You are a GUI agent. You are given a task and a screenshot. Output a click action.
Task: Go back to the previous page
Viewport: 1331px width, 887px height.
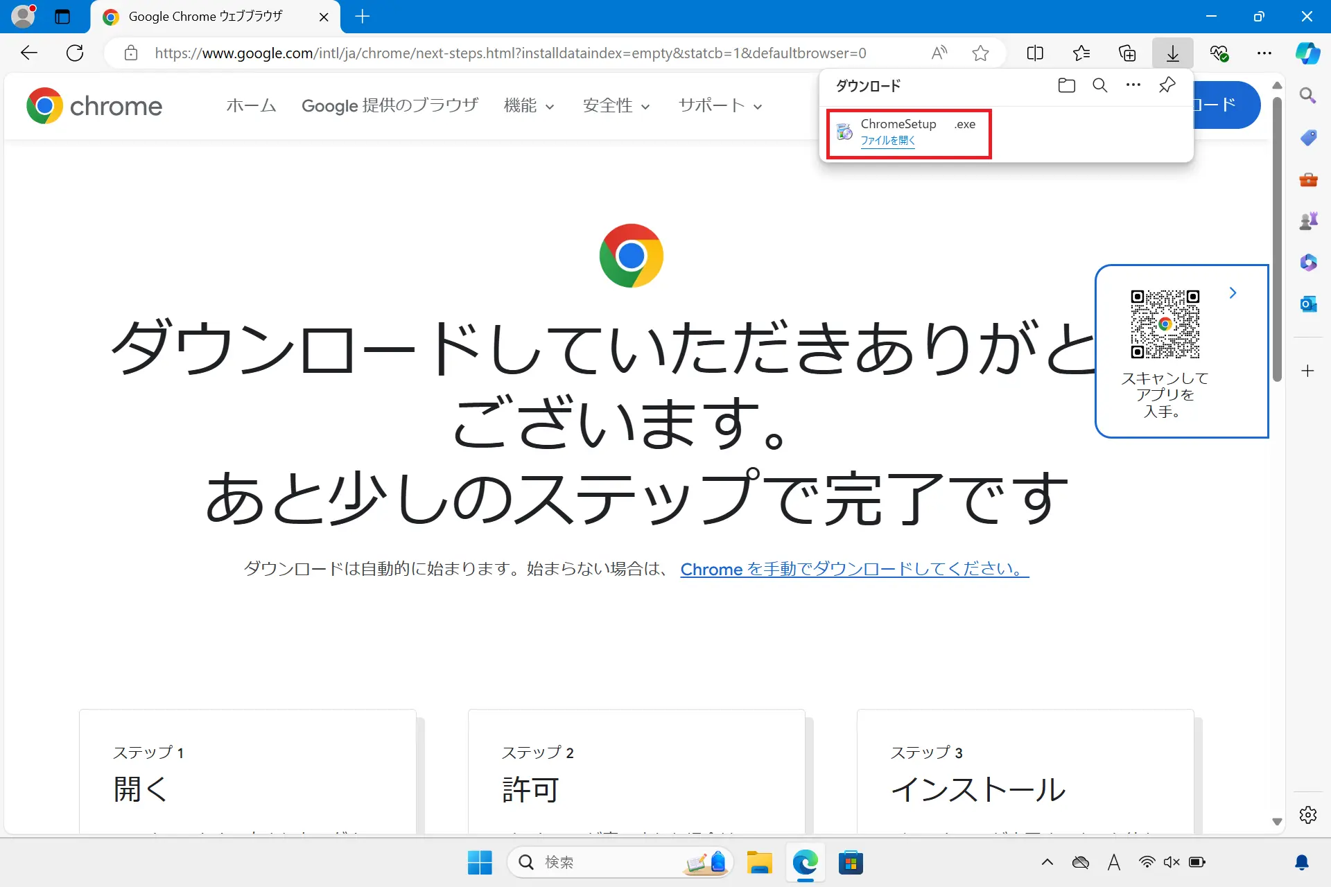pyautogui.click(x=29, y=53)
